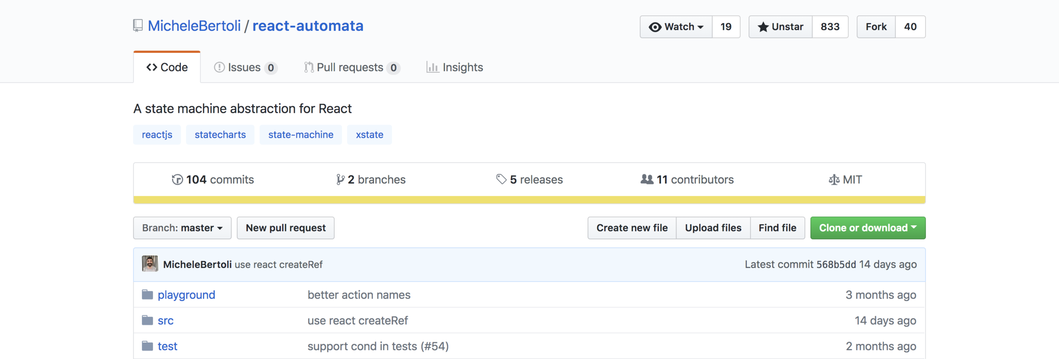Viewport: 1059px width, 359px height.
Task: Select the state-machine topic tag
Action: [301, 134]
